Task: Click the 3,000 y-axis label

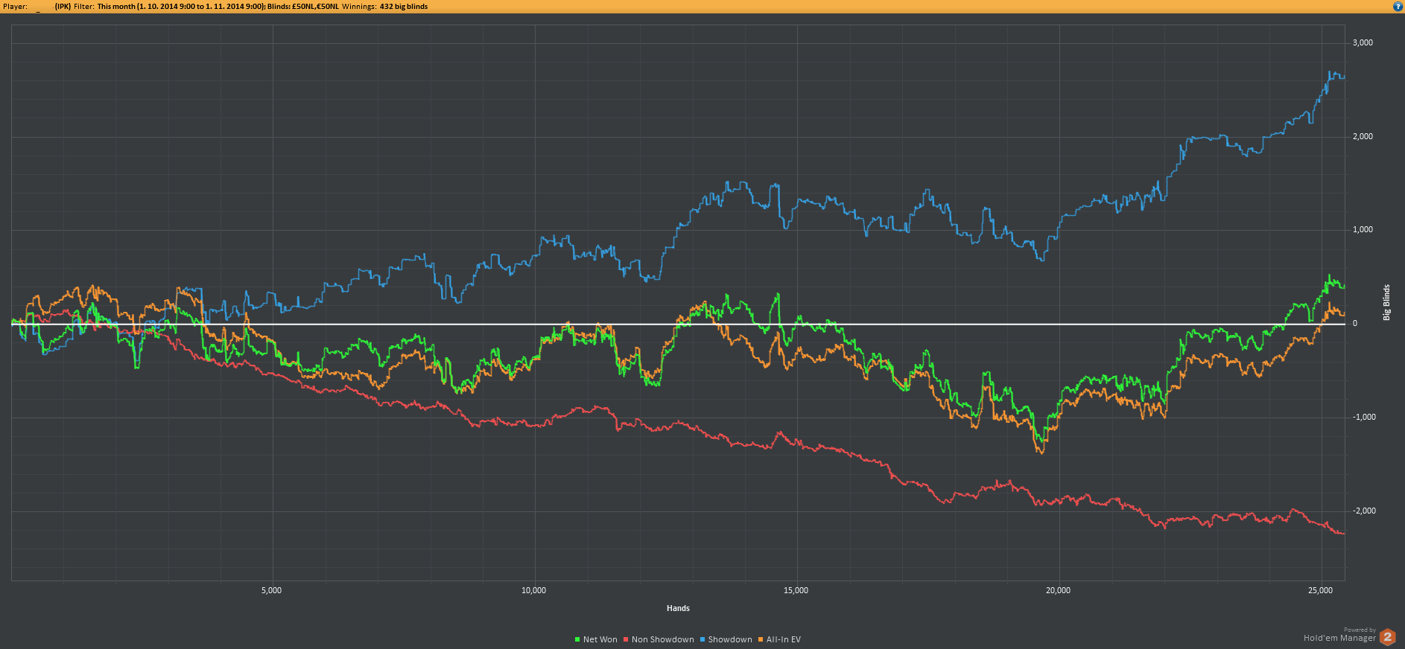Action: [1363, 42]
